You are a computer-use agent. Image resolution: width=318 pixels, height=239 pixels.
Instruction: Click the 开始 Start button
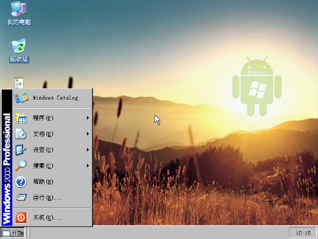pyautogui.click(x=13, y=233)
